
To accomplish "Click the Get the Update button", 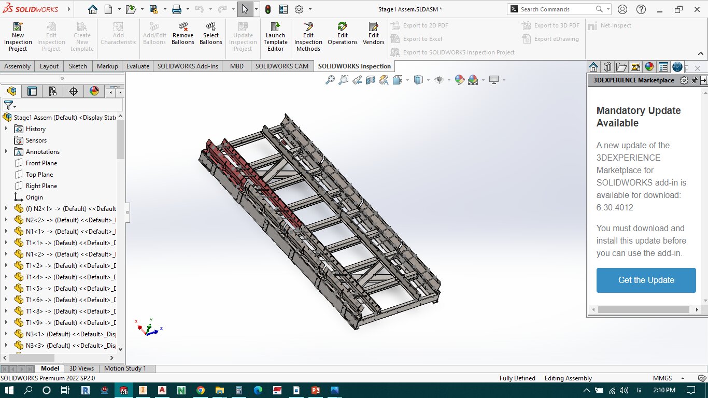I will (x=646, y=280).
